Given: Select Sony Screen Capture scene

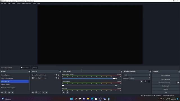Looking at the screenshot, I should [15, 78].
